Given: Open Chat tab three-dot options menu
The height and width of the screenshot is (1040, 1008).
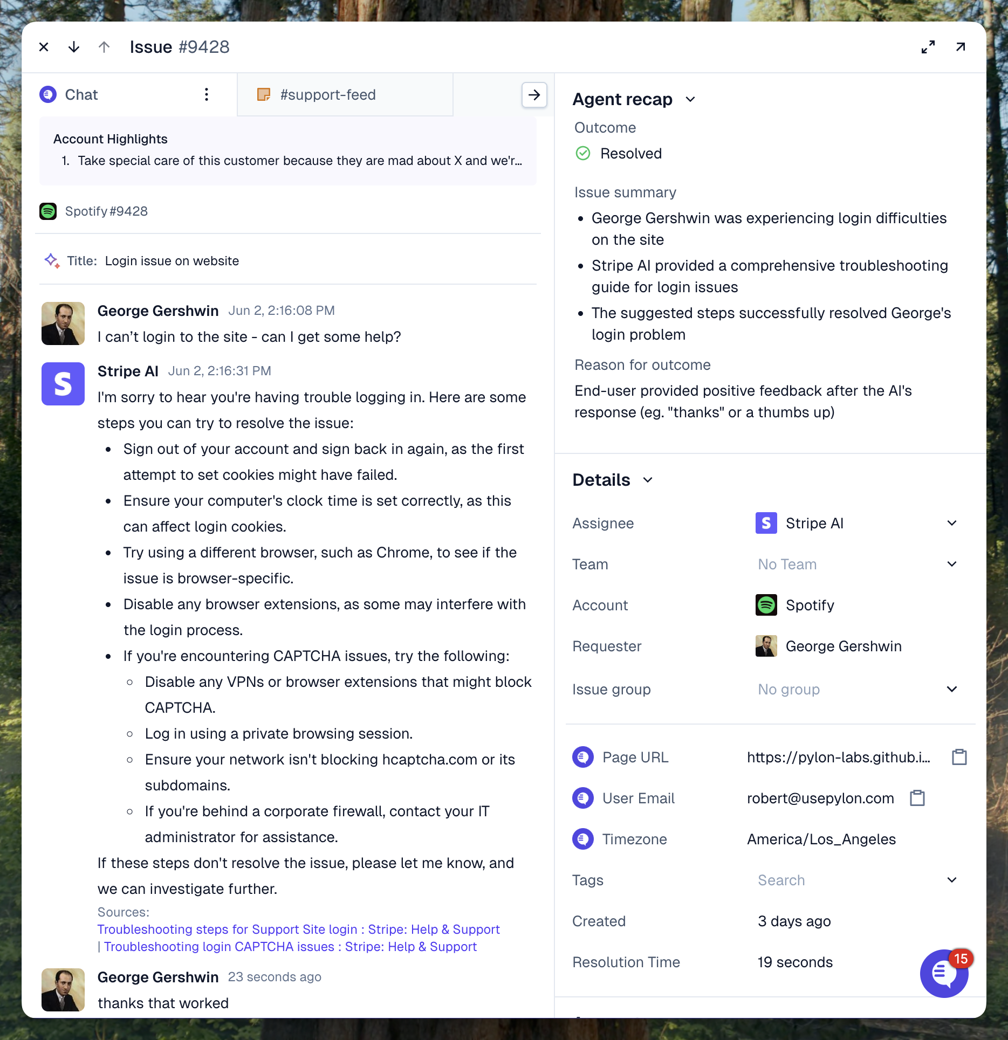Looking at the screenshot, I should 207,95.
